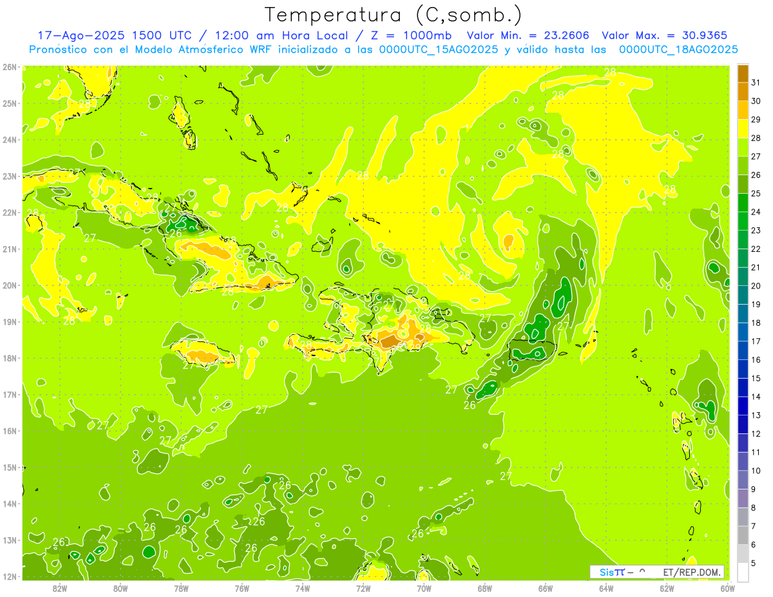Select the "Valor Min. = 23.2606" value

point(528,35)
